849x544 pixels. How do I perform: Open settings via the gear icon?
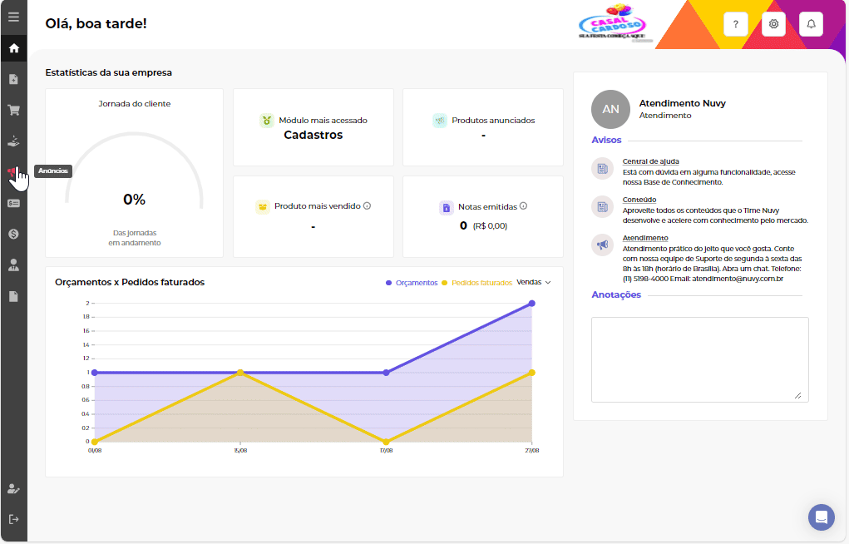coord(773,24)
